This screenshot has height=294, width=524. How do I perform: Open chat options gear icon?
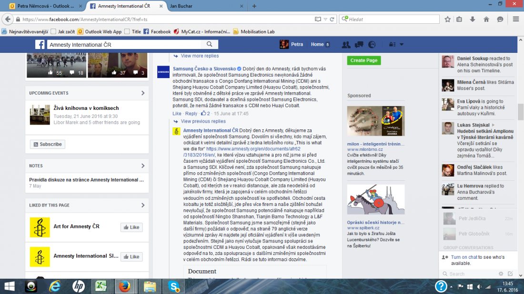tap(501, 274)
